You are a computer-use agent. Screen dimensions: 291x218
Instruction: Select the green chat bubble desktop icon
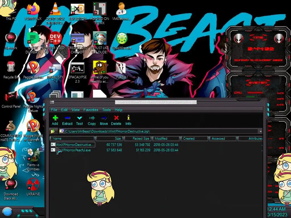(33, 43)
